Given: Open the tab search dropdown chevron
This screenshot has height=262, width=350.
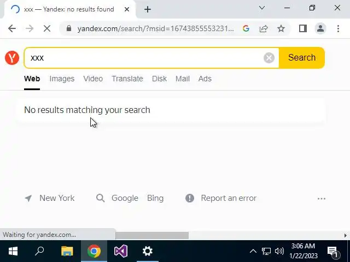Looking at the screenshot, I should 262,8.
